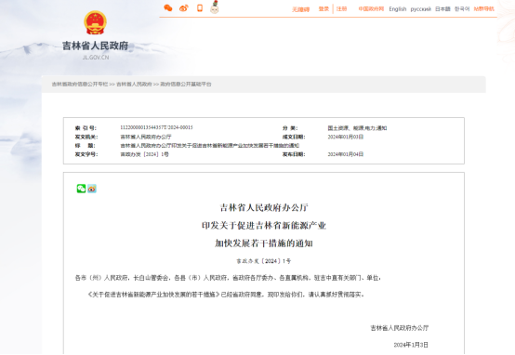Switch site language to 日本語
Viewport: 515px width, 355px height.
[442, 9]
